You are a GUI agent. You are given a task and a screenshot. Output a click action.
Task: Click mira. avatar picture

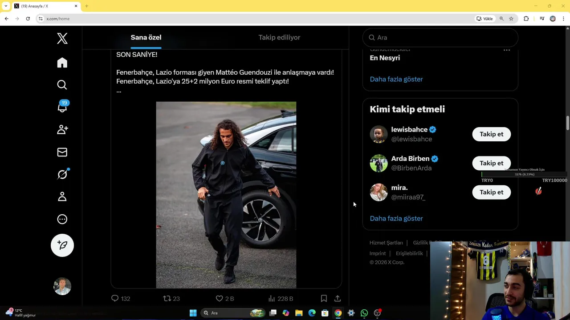(379, 192)
